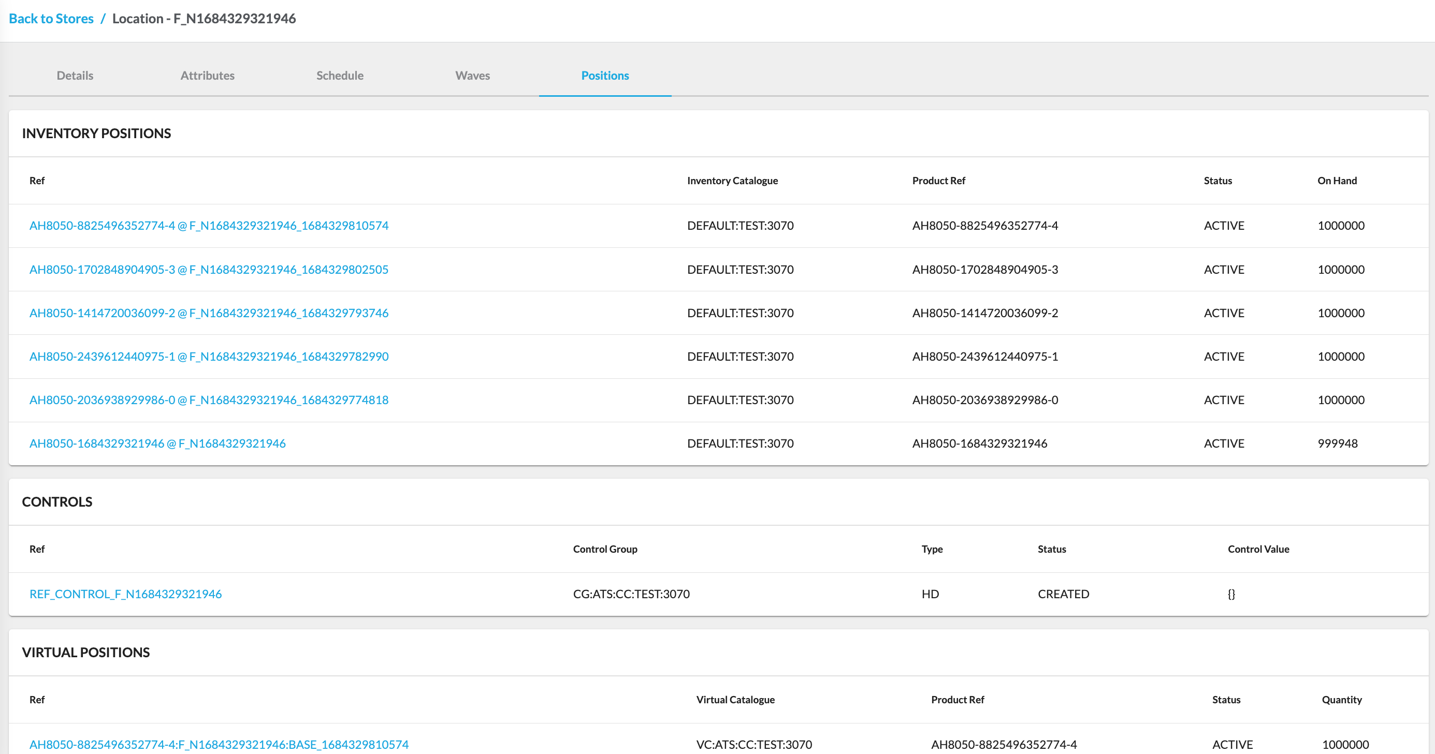Select the Schedule tab
1435x754 pixels.
point(340,75)
